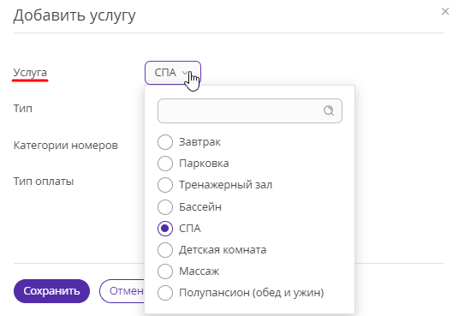Click the magnifier search icon
This screenshot has height=316, width=458.
coord(329,110)
